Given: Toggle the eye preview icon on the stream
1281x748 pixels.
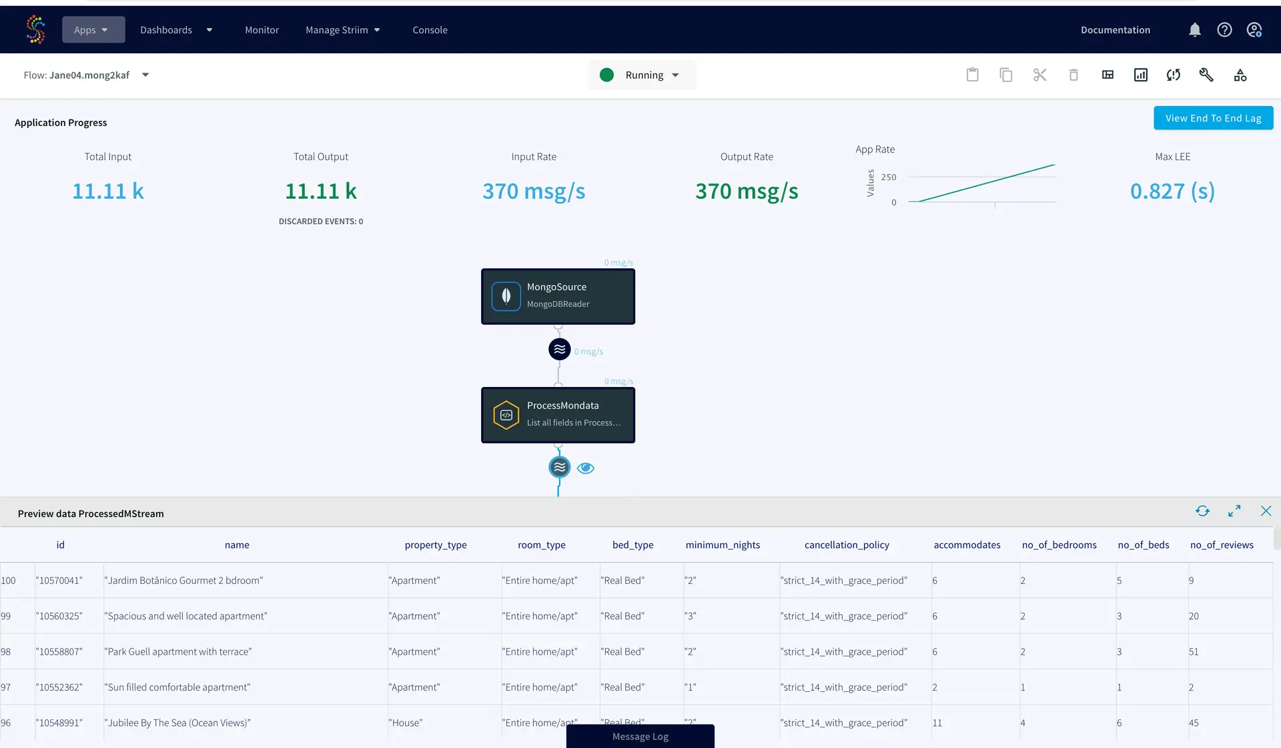Looking at the screenshot, I should pyautogui.click(x=585, y=468).
